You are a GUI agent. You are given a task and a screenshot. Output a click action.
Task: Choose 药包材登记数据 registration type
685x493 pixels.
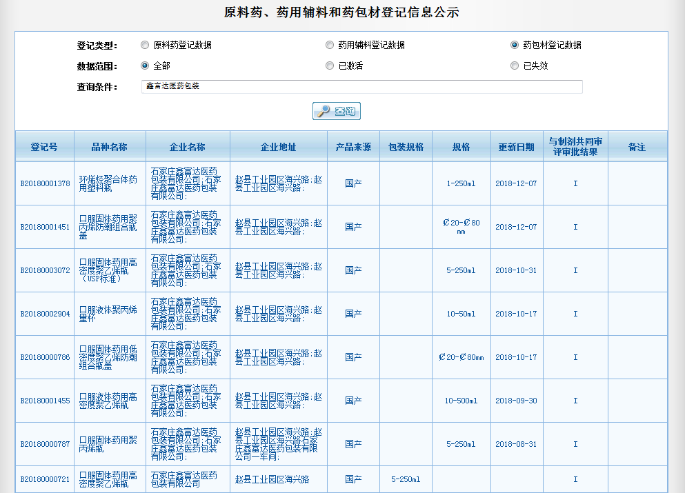[515, 46]
